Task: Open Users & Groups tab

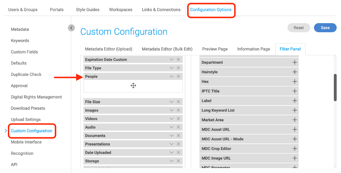Action: tap(23, 10)
